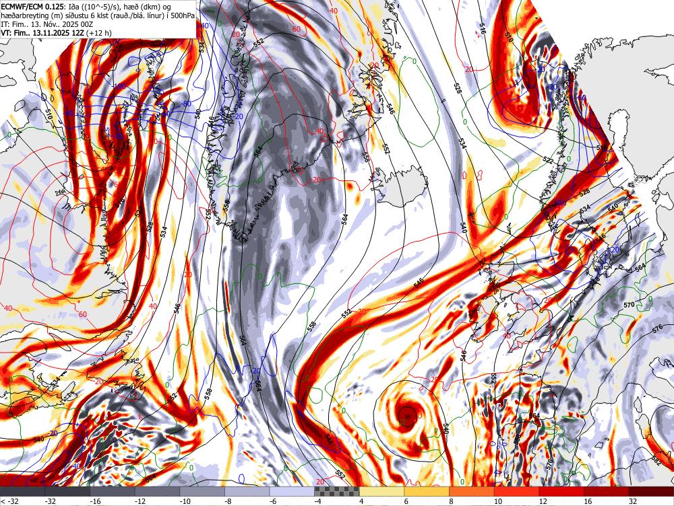
Task: Click the 522 contour label
Action: coord(548,160)
